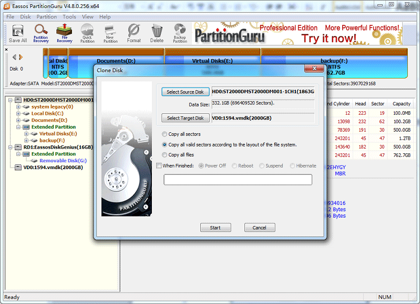
Task: Collapse RD1's Extended Partition node
Action: click(x=18, y=154)
